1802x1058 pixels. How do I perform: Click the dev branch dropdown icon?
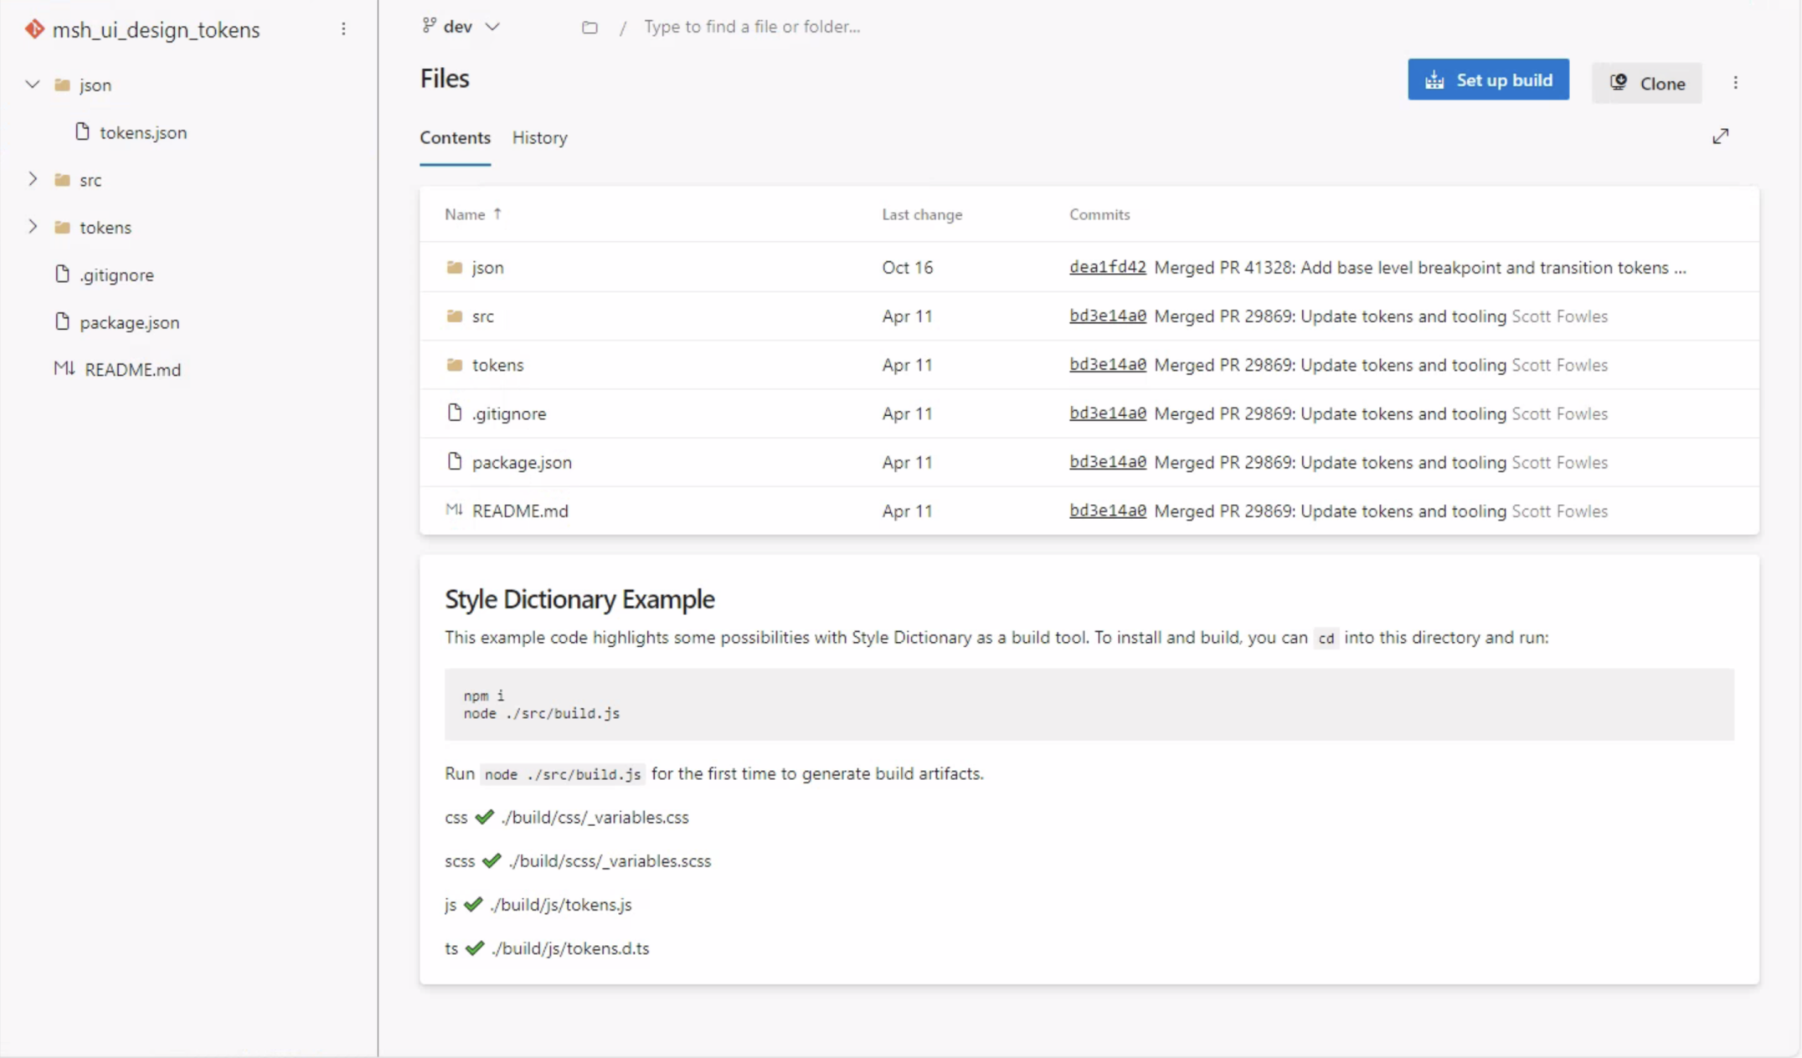[x=492, y=27]
